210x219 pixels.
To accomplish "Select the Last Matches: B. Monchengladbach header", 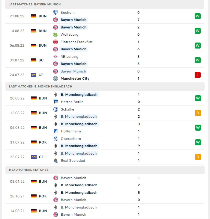I will point(105,87).
